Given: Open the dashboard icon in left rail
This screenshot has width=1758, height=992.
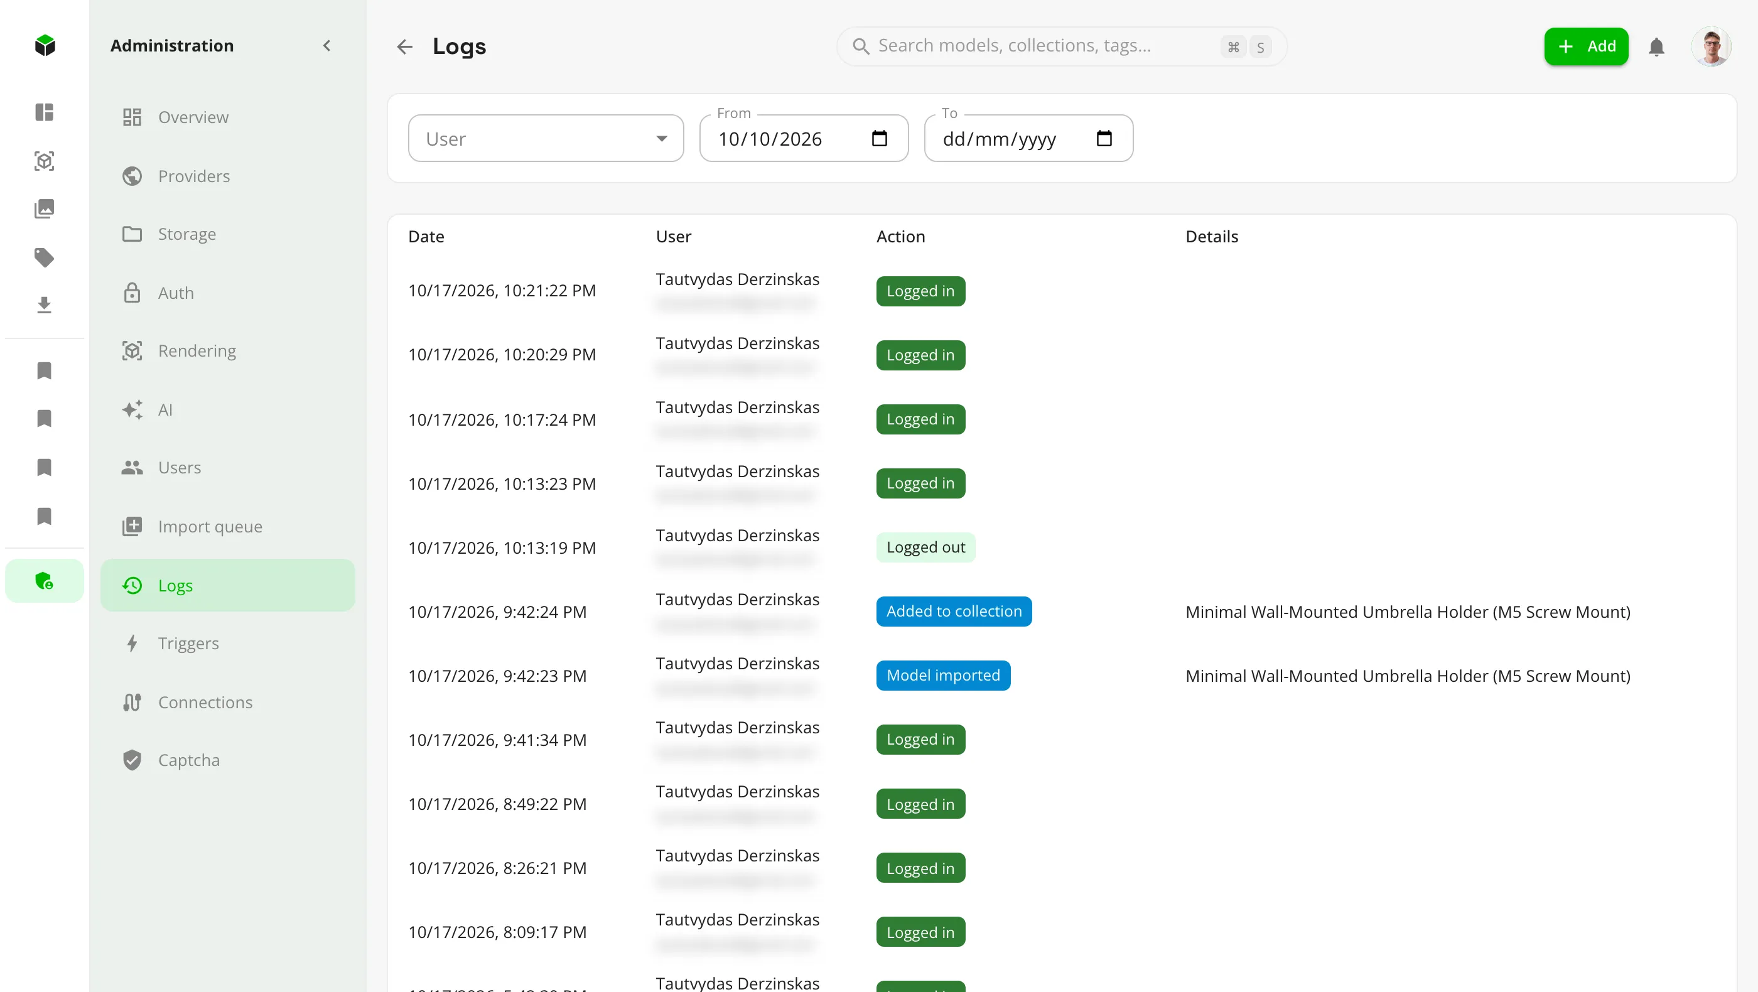Looking at the screenshot, I should click(45, 112).
